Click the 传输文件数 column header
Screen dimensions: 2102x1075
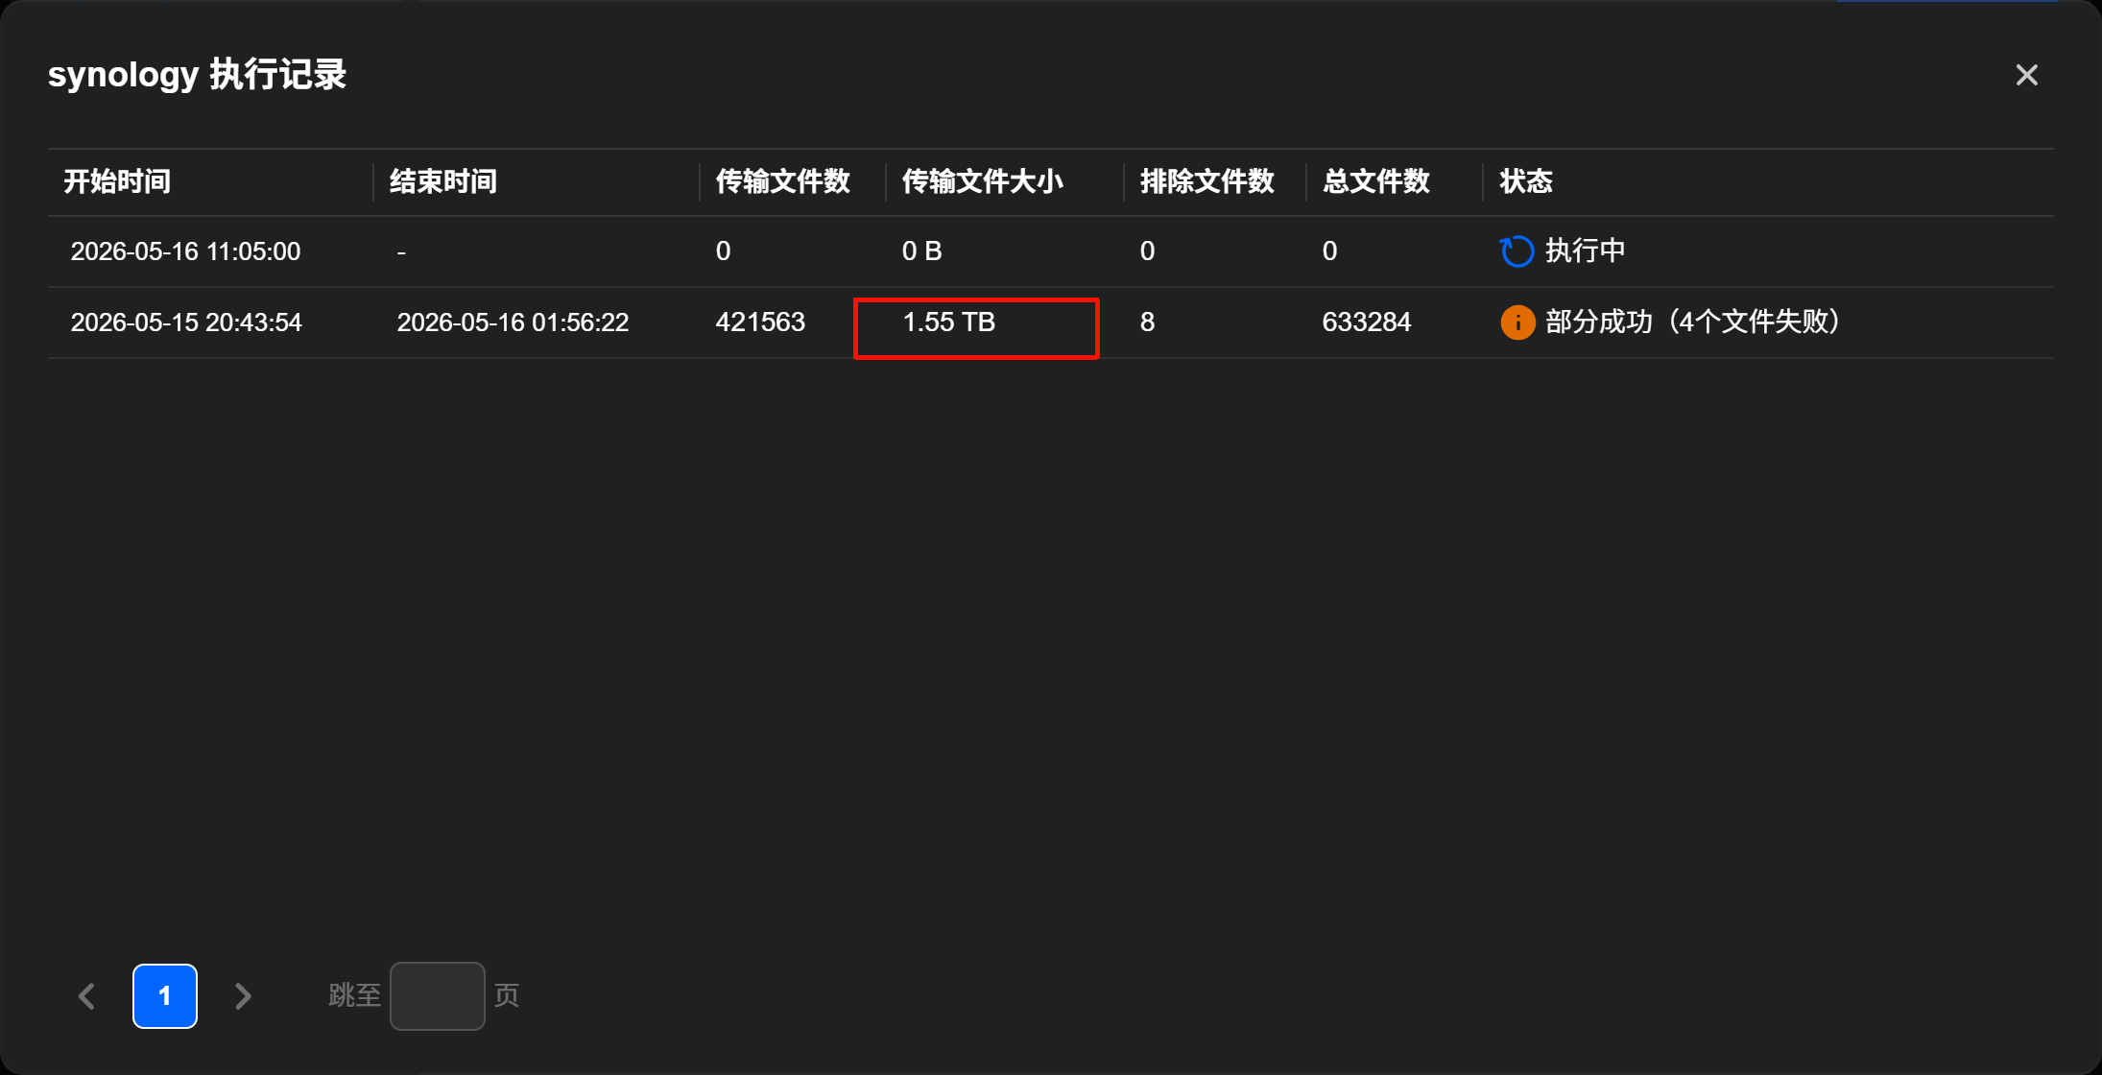point(783,181)
